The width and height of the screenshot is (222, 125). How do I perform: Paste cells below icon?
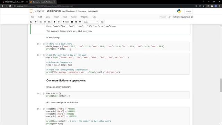click(49, 22)
